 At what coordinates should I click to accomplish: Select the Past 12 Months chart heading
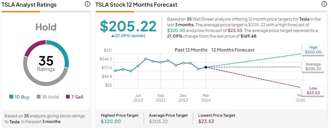pos(191,50)
